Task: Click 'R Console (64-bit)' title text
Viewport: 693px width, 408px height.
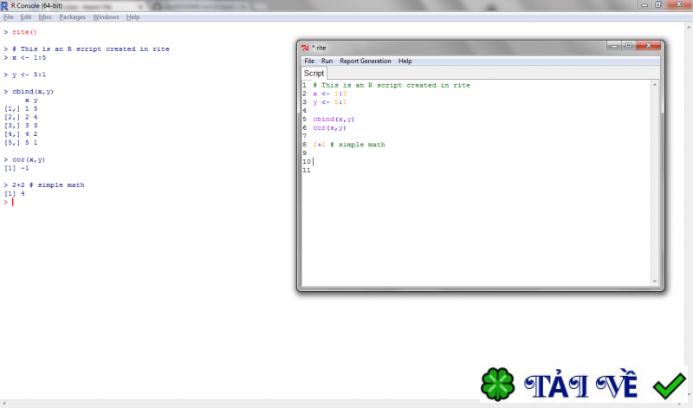Action: (36, 6)
